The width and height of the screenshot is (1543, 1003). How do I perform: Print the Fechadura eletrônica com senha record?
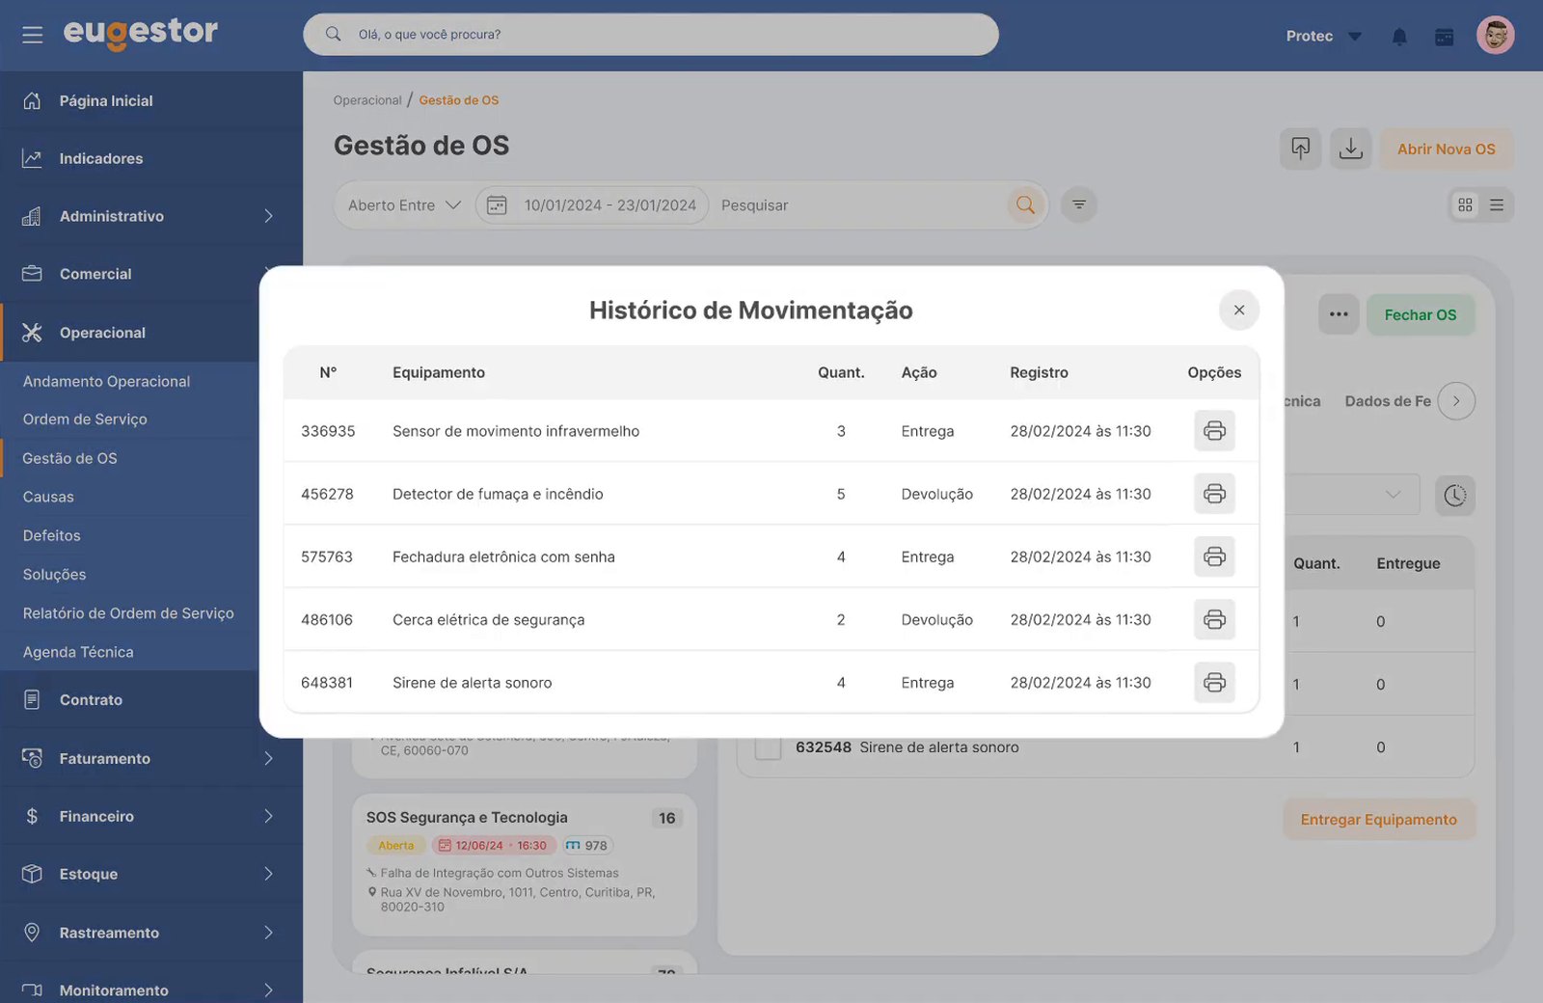pyautogui.click(x=1214, y=556)
